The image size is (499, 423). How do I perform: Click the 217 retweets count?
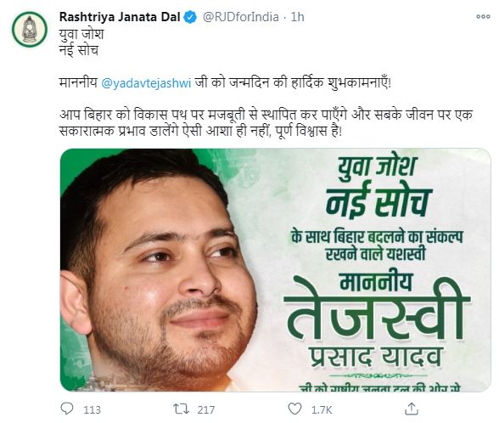(x=206, y=409)
